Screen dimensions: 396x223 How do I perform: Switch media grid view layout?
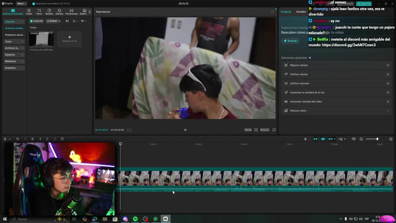pyautogui.click(x=67, y=21)
